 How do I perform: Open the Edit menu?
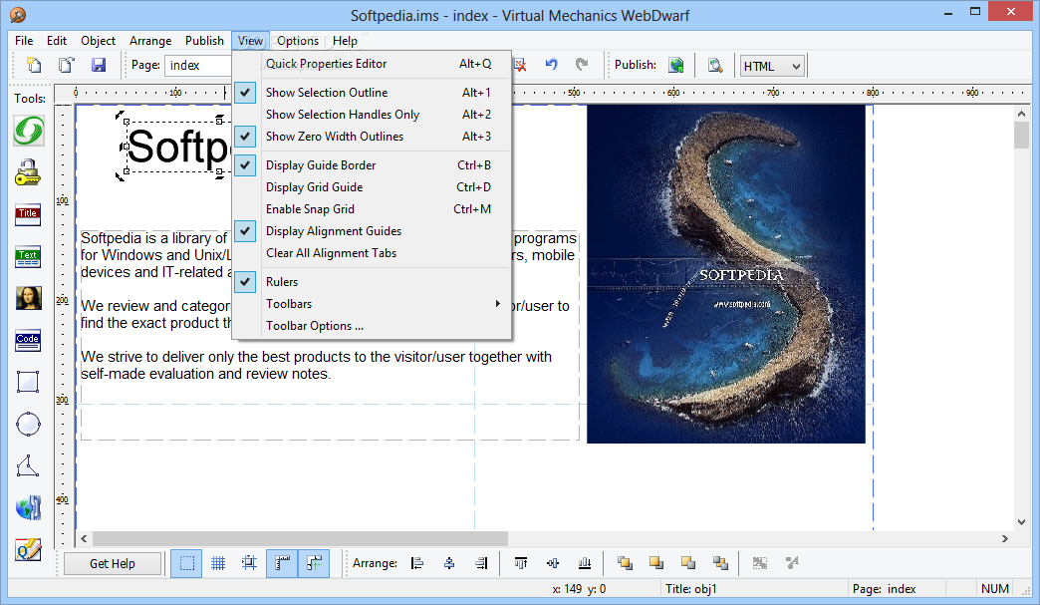click(x=57, y=41)
